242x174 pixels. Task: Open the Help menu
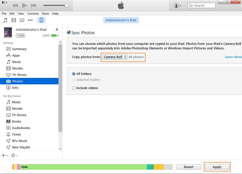click(x=55, y=14)
